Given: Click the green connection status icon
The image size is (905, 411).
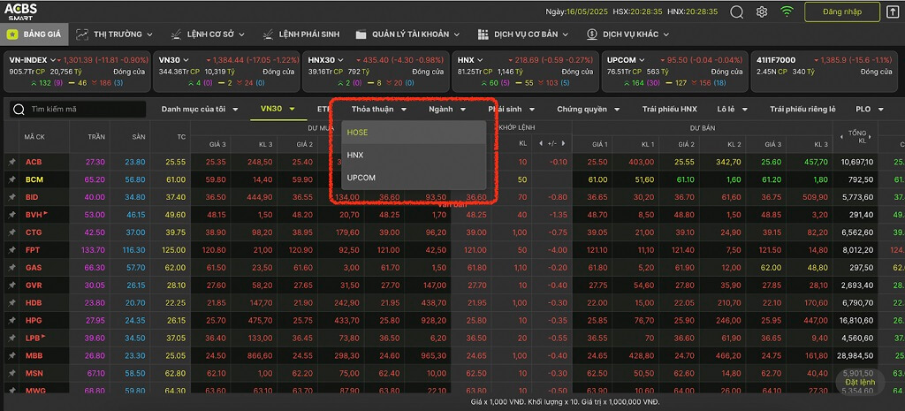Looking at the screenshot, I should [x=787, y=11].
